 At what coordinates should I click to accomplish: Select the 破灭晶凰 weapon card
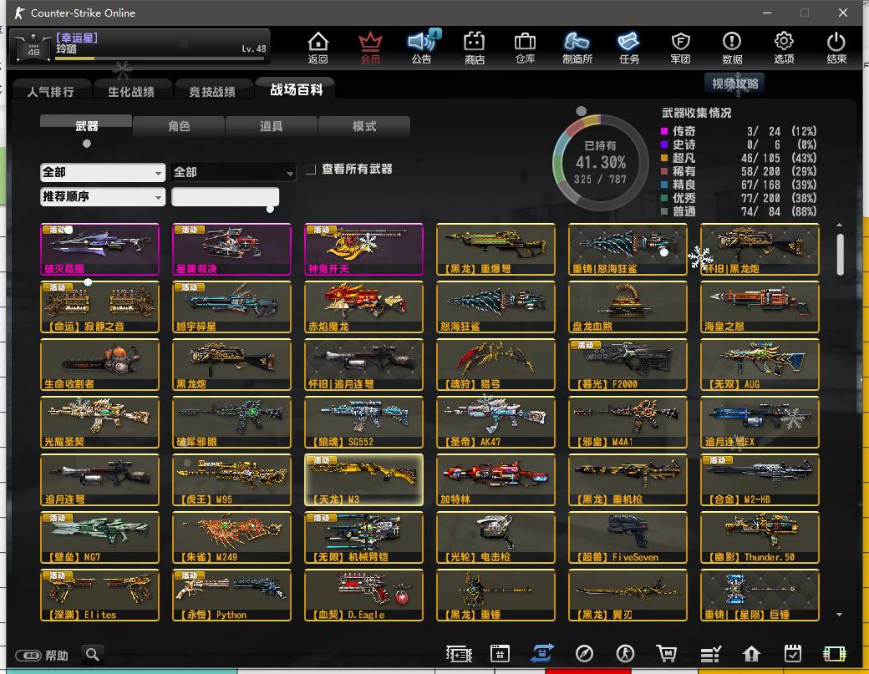pyautogui.click(x=99, y=249)
